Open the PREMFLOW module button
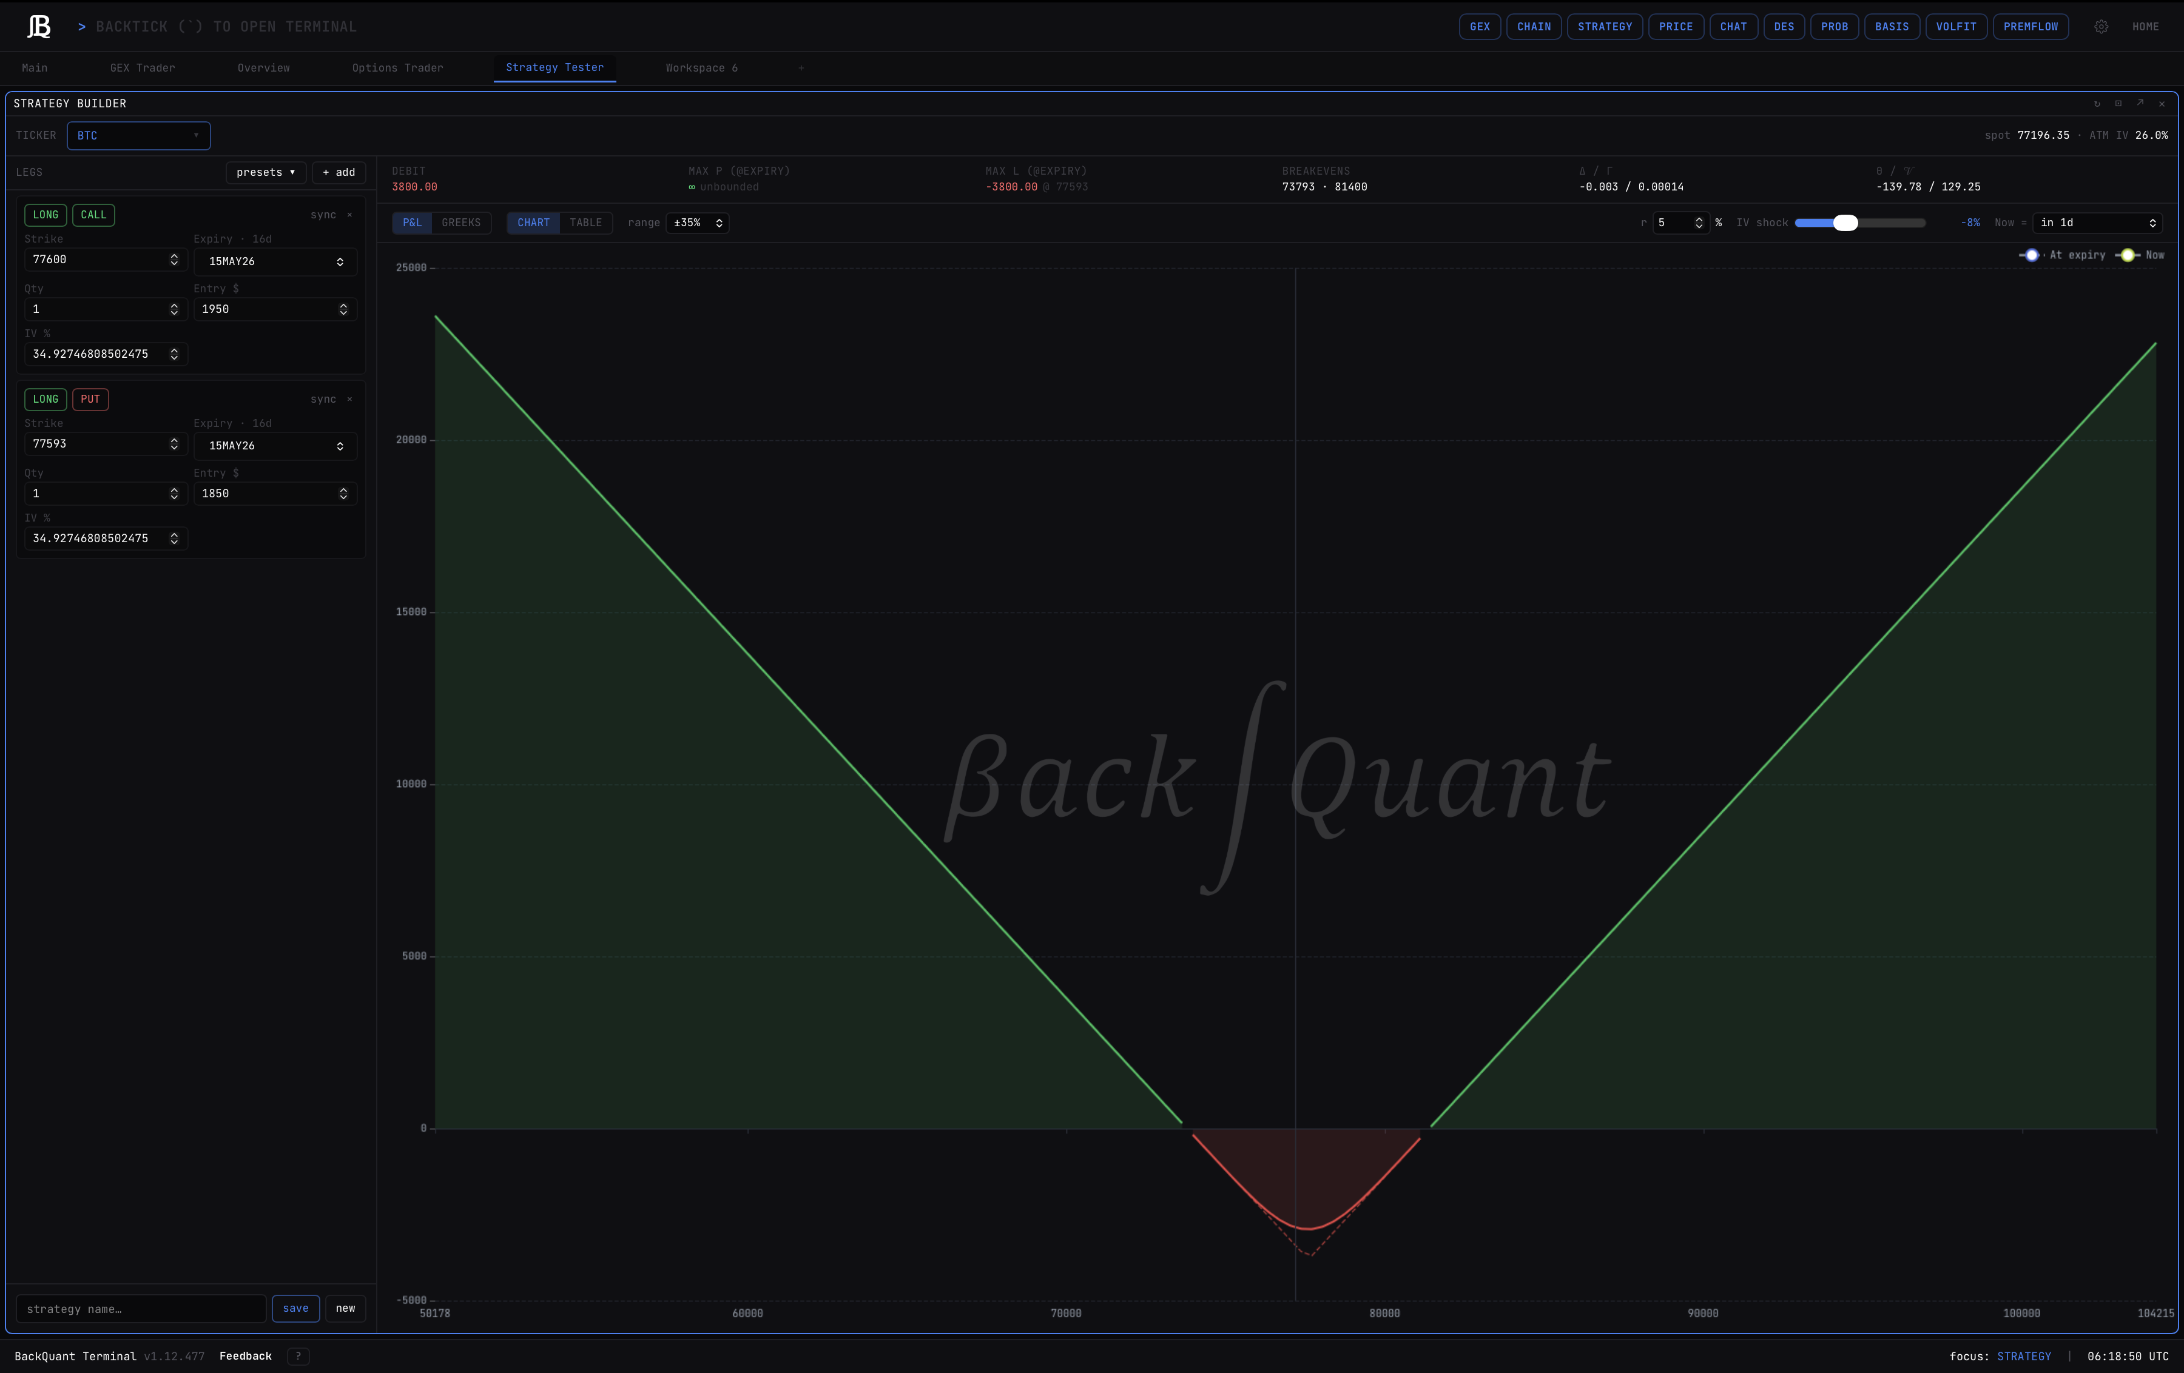 click(x=2031, y=27)
